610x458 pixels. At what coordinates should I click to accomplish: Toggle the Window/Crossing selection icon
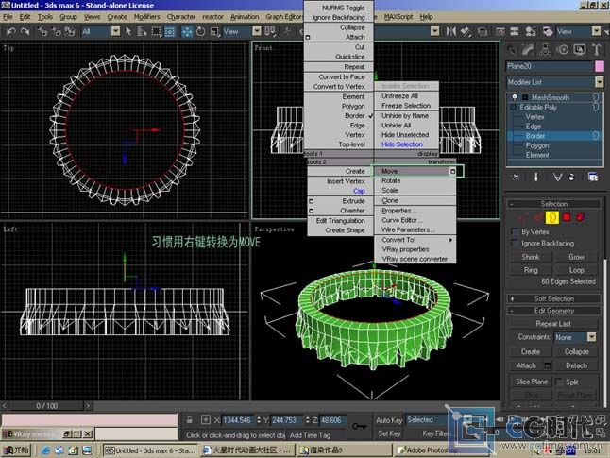click(x=170, y=31)
